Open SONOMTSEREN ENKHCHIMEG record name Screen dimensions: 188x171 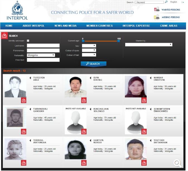[162, 110]
